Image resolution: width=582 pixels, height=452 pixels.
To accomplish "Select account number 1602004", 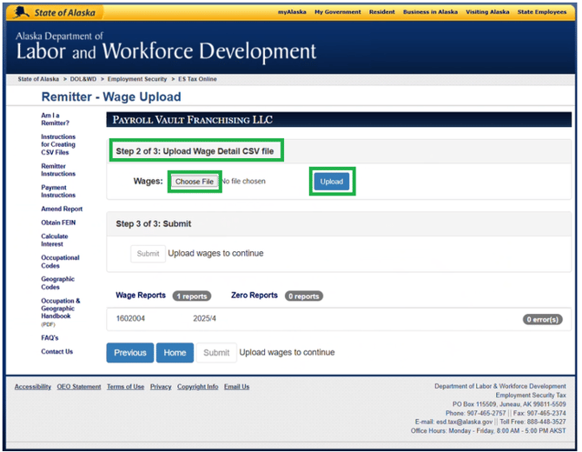I will pyautogui.click(x=130, y=319).
